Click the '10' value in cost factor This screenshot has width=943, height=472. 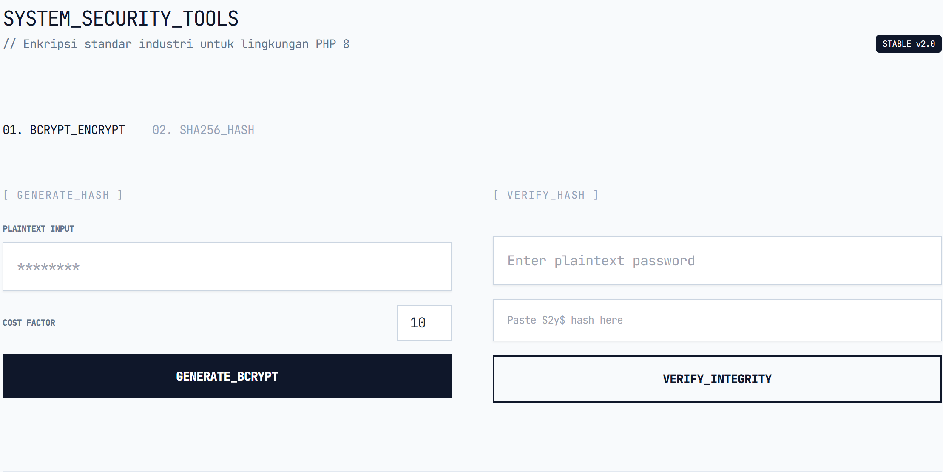pyautogui.click(x=418, y=323)
